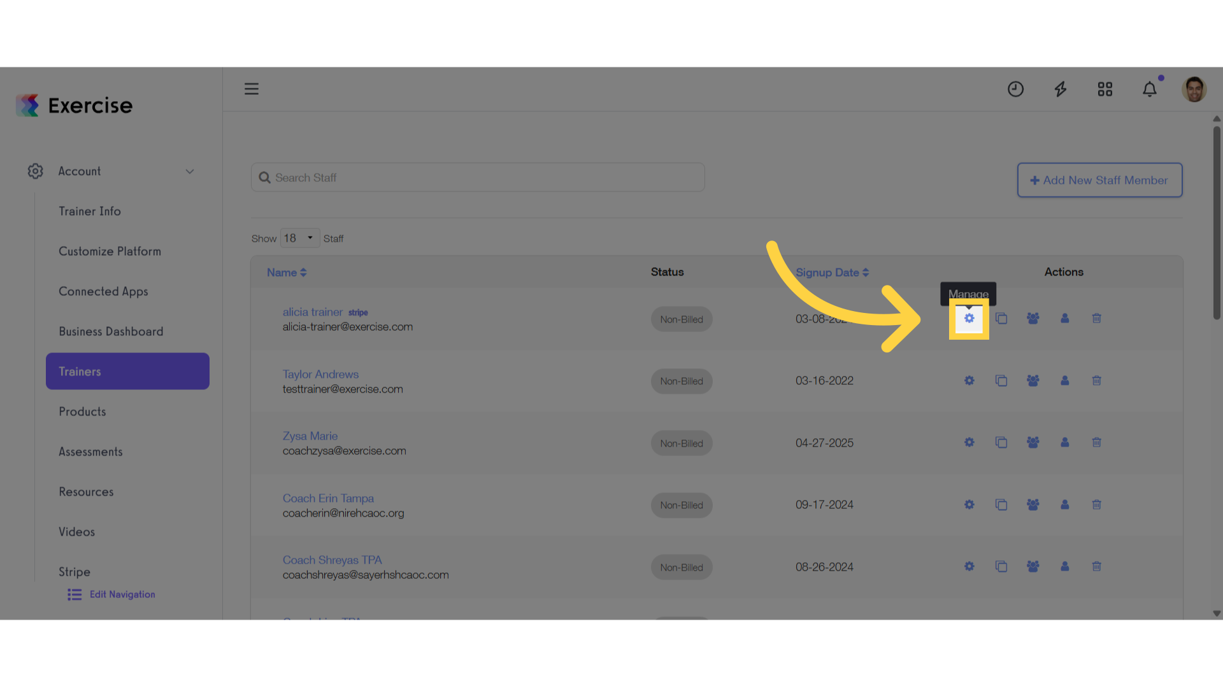
Task: Open Customize Platform in sidebar
Action: (x=110, y=251)
